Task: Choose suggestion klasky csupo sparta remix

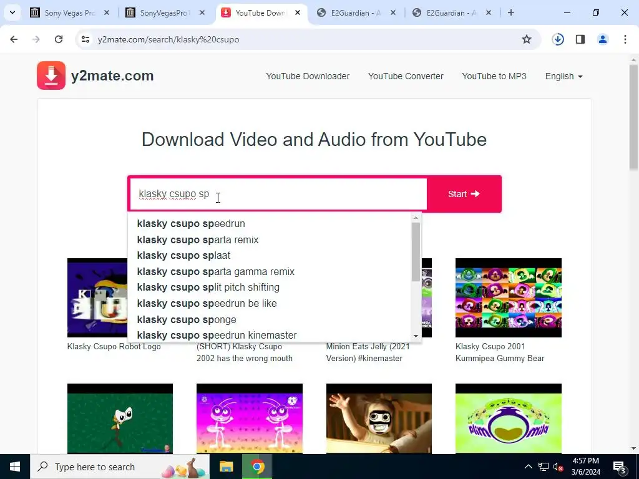Action: click(x=270, y=239)
